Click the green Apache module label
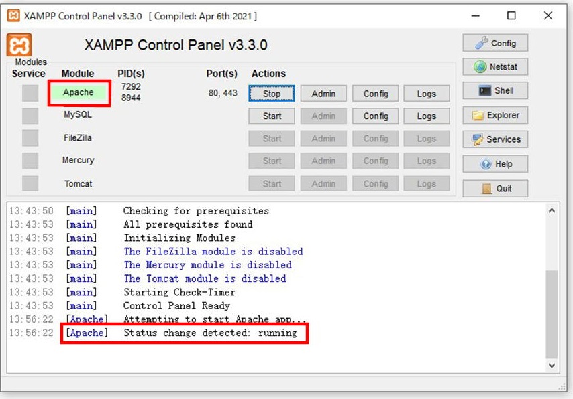This screenshot has height=399, width=573. 79,92
